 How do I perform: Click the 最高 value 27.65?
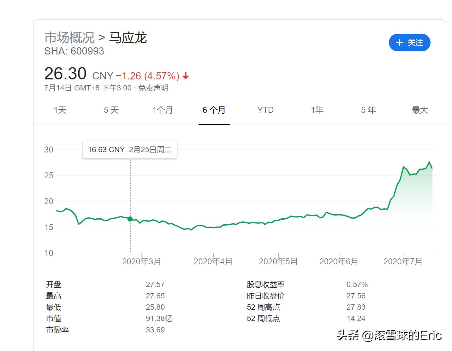point(155,296)
